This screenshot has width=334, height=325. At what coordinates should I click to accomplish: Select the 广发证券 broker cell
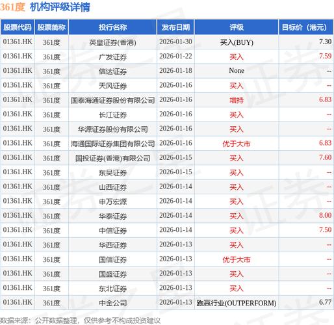coord(112,57)
